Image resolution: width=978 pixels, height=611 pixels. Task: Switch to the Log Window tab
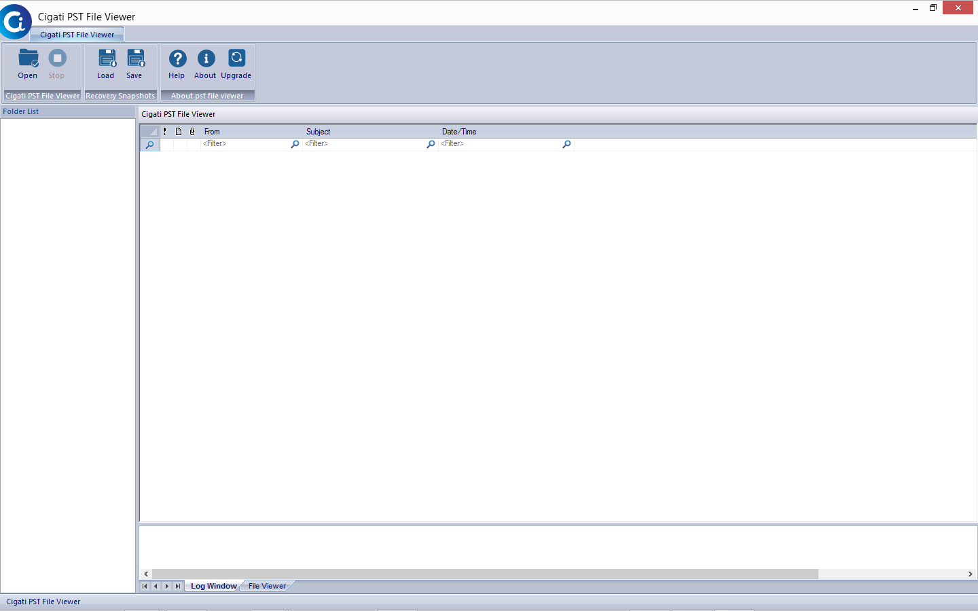click(x=213, y=586)
